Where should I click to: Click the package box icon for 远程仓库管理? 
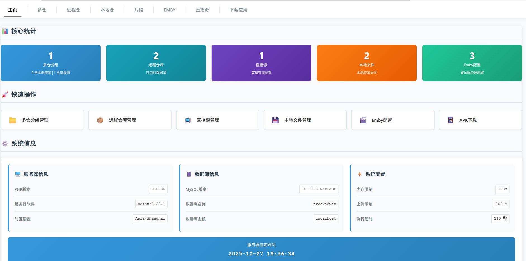coord(100,120)
